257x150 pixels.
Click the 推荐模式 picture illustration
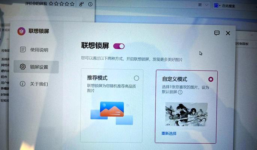(112, 113)
